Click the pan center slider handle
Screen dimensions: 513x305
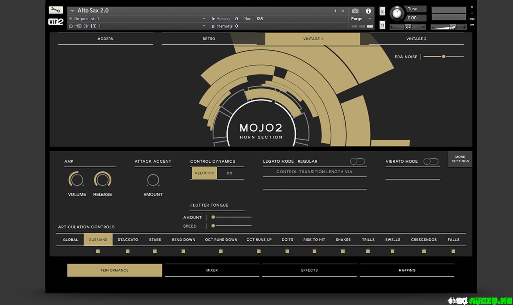pyautogui.click(x=408, y=27)
